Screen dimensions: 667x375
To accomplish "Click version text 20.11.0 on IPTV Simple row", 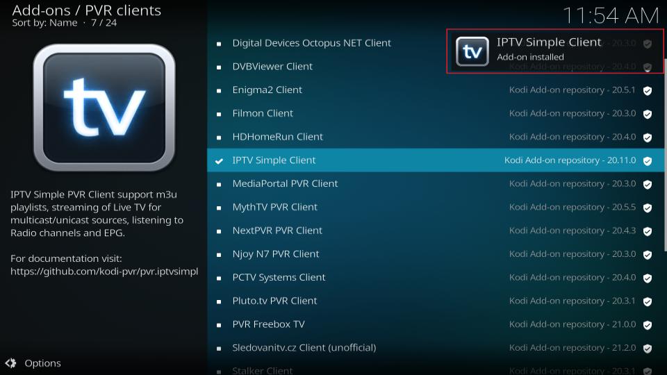I will 621,160.
